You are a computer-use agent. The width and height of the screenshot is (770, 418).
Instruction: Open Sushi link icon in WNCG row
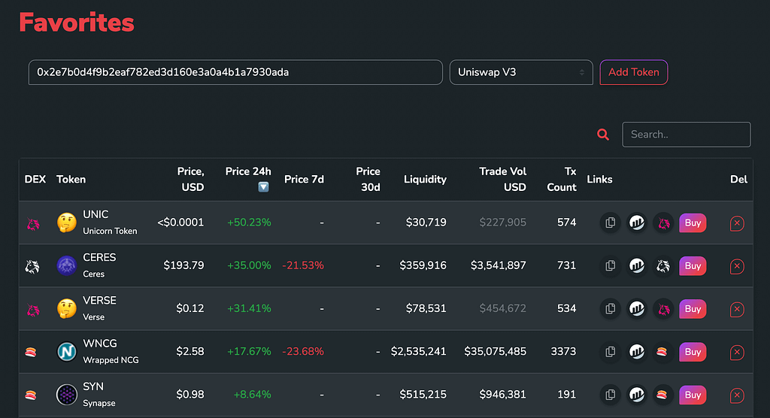[663, 352]
